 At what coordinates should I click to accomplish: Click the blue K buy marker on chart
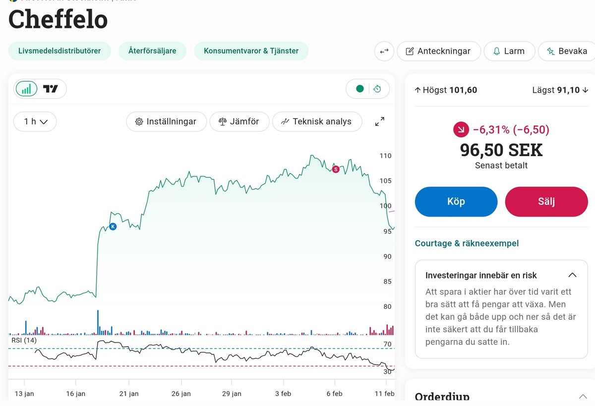[113, 227]
